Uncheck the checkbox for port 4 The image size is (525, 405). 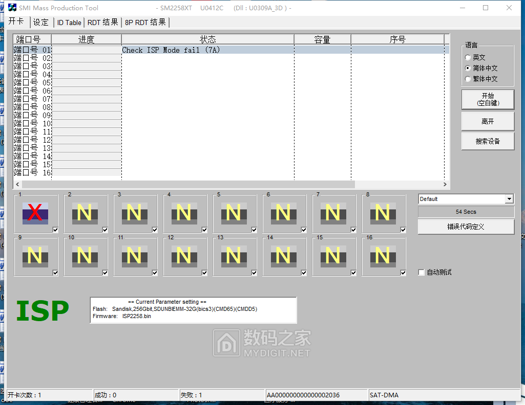click(204, 230)
